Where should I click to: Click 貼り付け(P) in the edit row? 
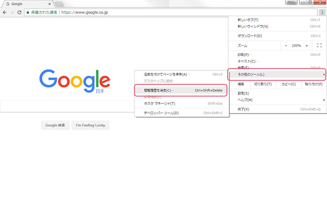click(x=313, y=84)
